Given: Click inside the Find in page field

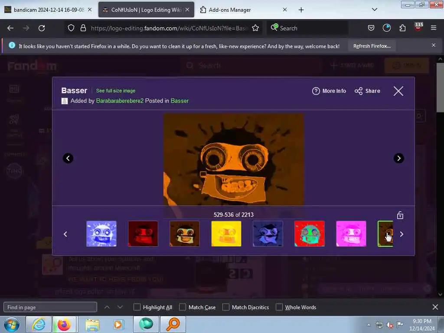Looking at the screenshot, I should click(50, 307).
